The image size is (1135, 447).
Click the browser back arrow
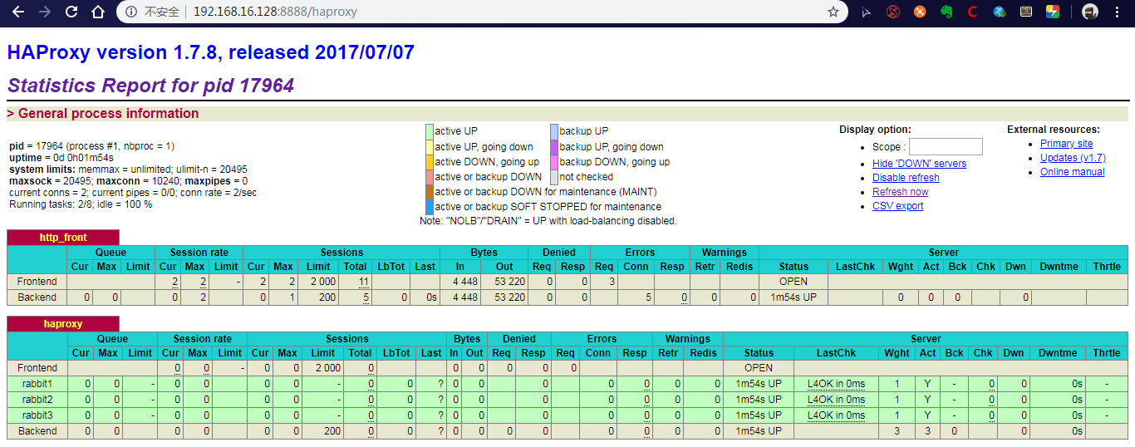pos(18,12)
